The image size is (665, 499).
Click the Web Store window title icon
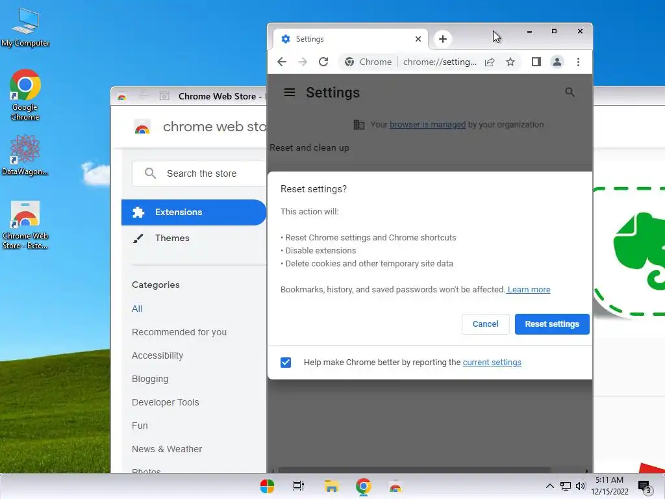121,97
